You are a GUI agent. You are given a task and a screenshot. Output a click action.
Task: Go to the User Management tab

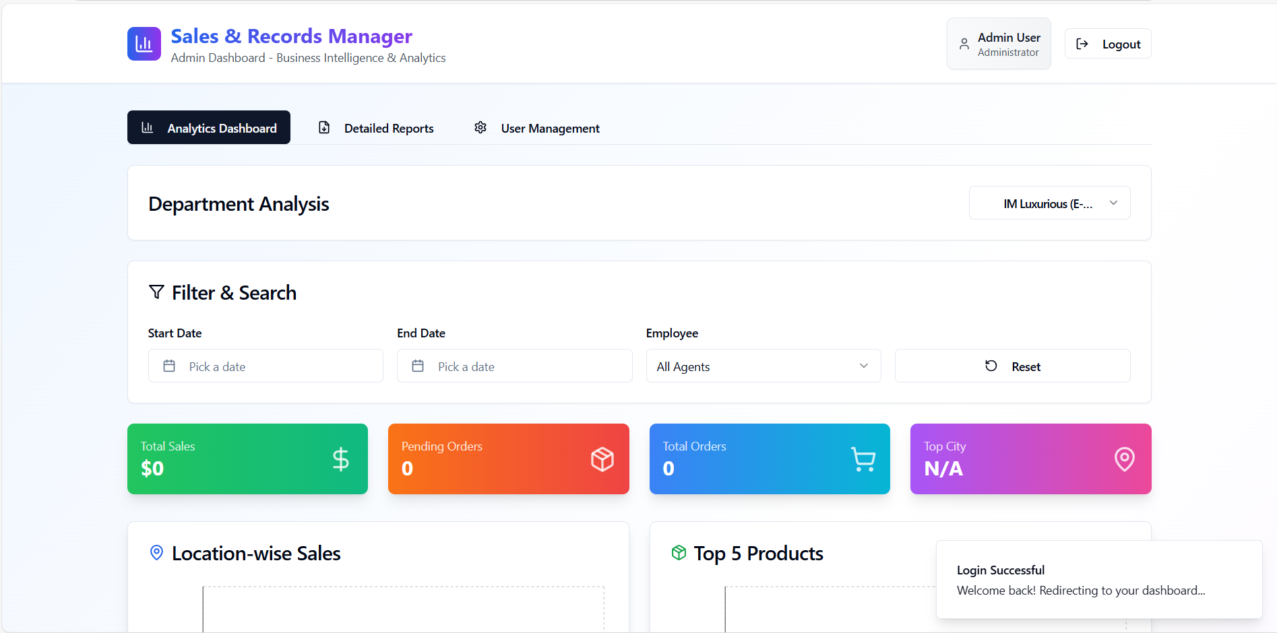click(537, 127)
